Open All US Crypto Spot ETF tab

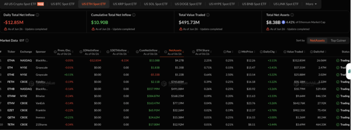point(24,4)
